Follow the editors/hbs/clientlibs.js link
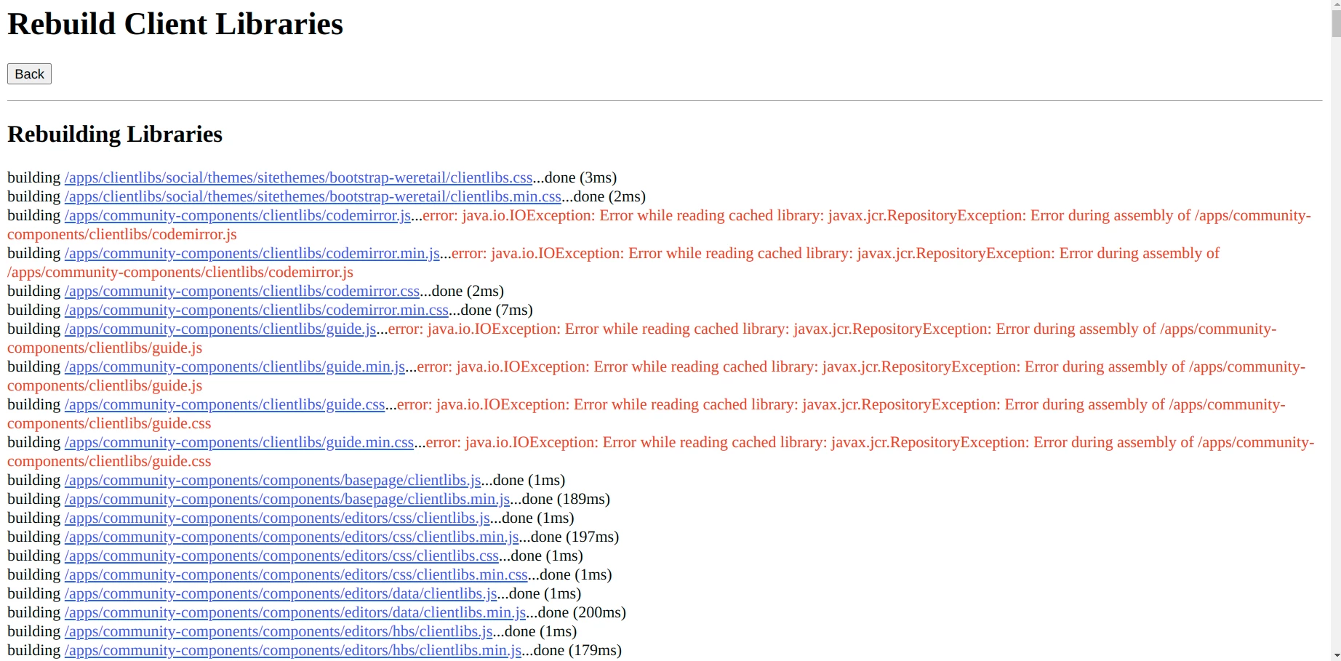The image size is (1341, 661). 279,631
